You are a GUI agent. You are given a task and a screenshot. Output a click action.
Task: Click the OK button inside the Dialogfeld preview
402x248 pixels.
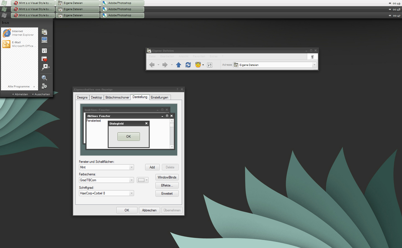tap(128, 137)
